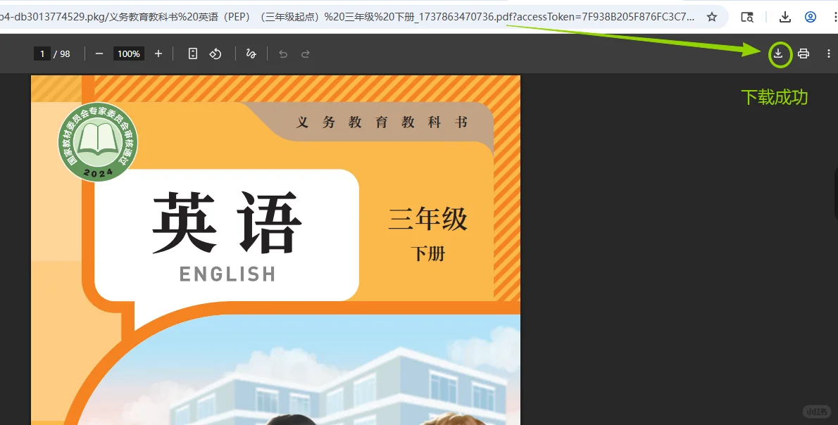Zoom in on the PDF

coord(158,53)
